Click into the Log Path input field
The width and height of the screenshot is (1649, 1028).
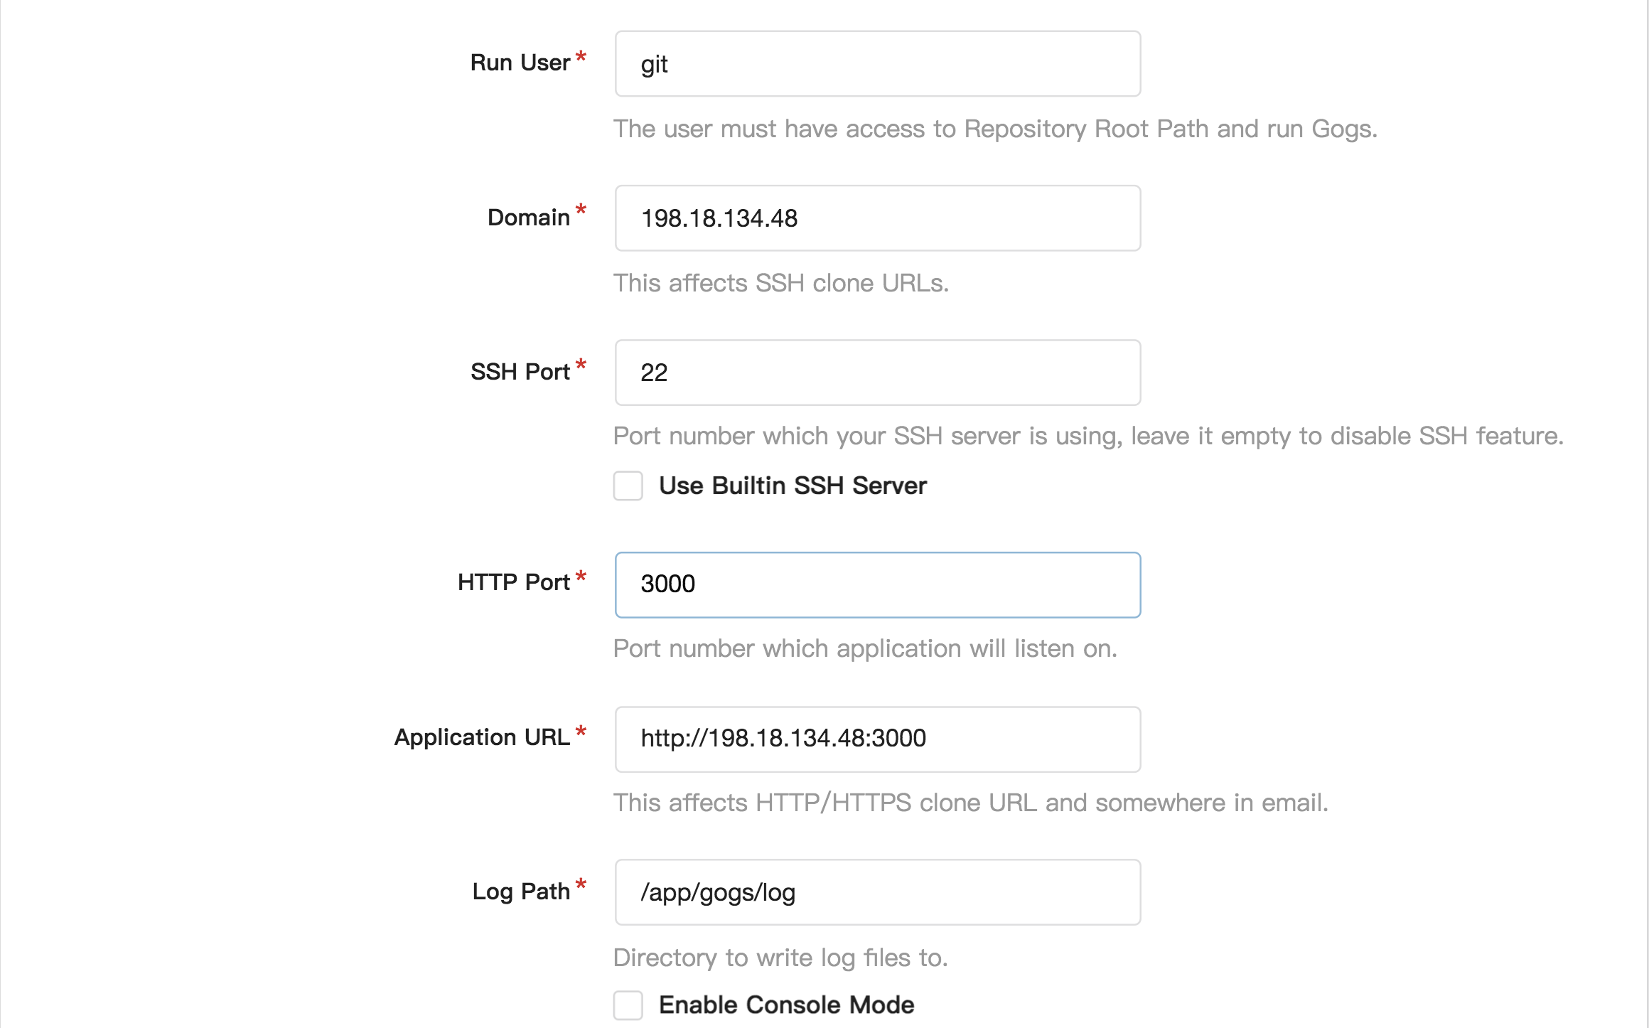876,892
